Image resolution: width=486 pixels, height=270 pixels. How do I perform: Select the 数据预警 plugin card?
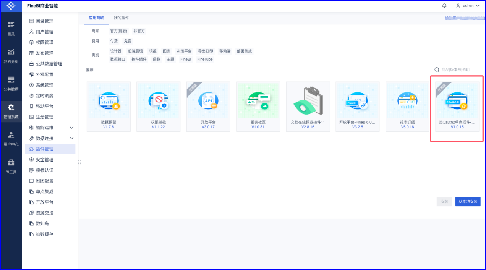tap(109, 107)
